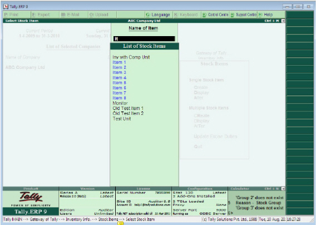
Task: Click Quit in Stock Items menu
Action: [x=198, y=147]
